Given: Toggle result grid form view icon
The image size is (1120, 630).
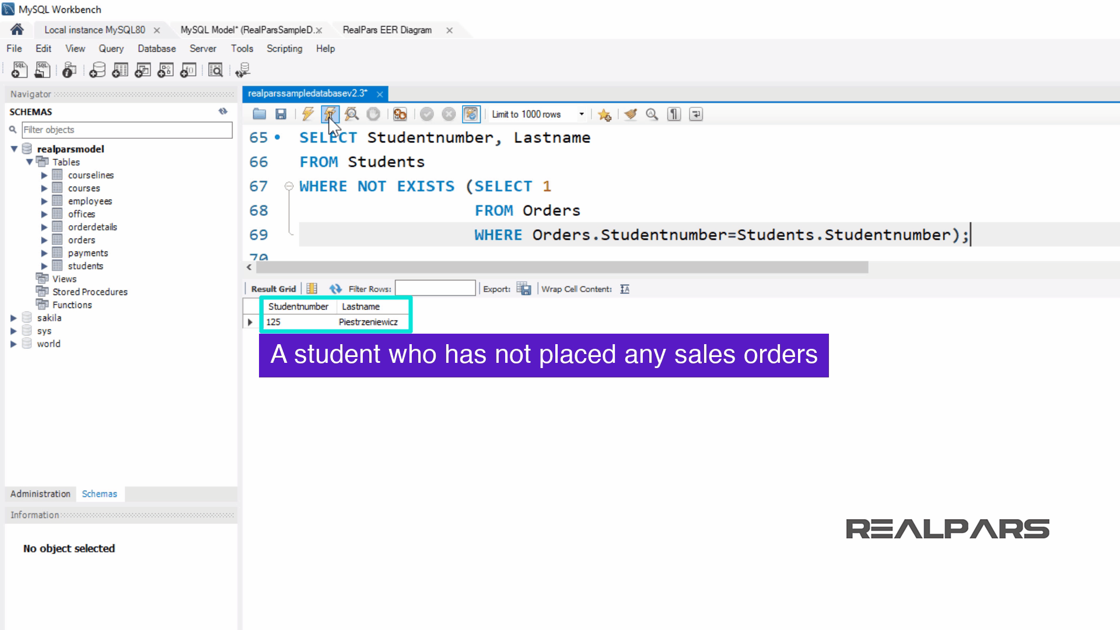Looking at the screenshot, I should (312, 289).
